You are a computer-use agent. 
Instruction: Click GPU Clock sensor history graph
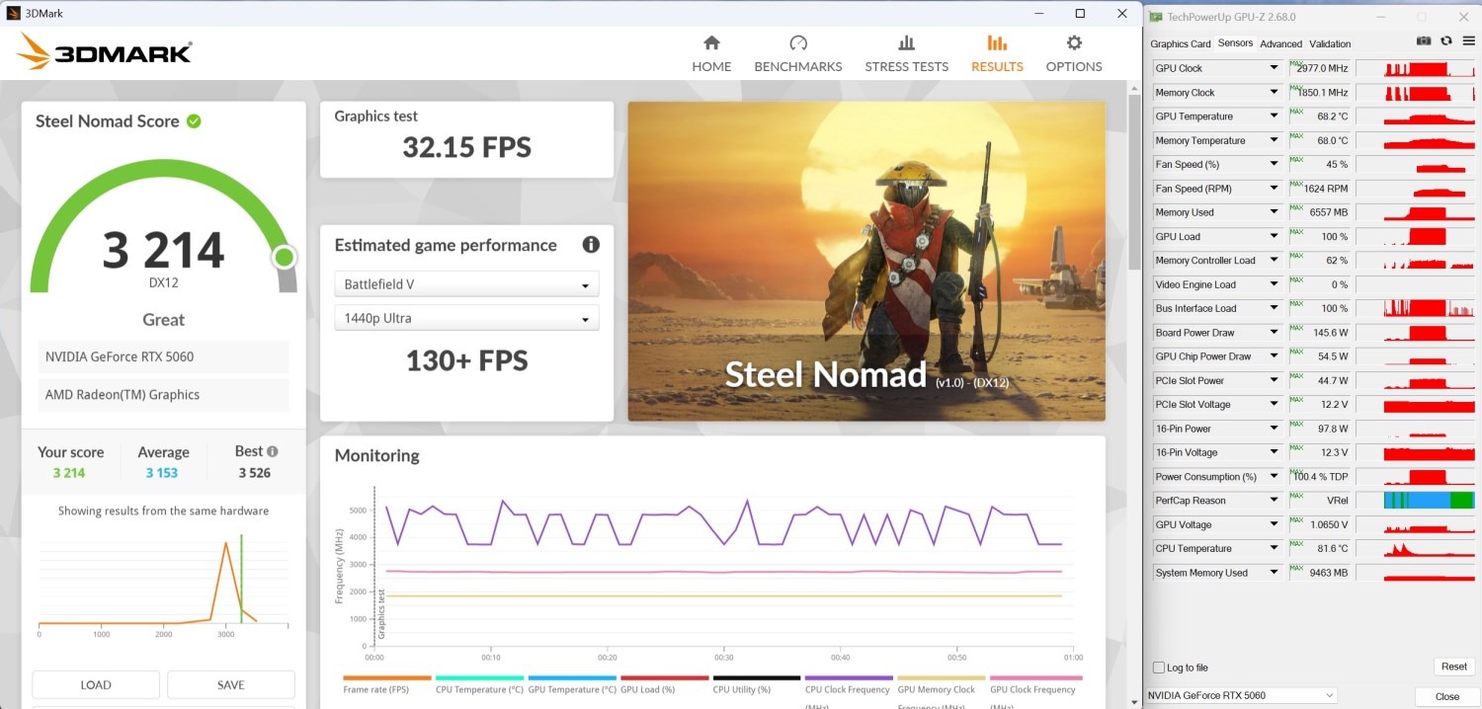tap(1415, 68)
